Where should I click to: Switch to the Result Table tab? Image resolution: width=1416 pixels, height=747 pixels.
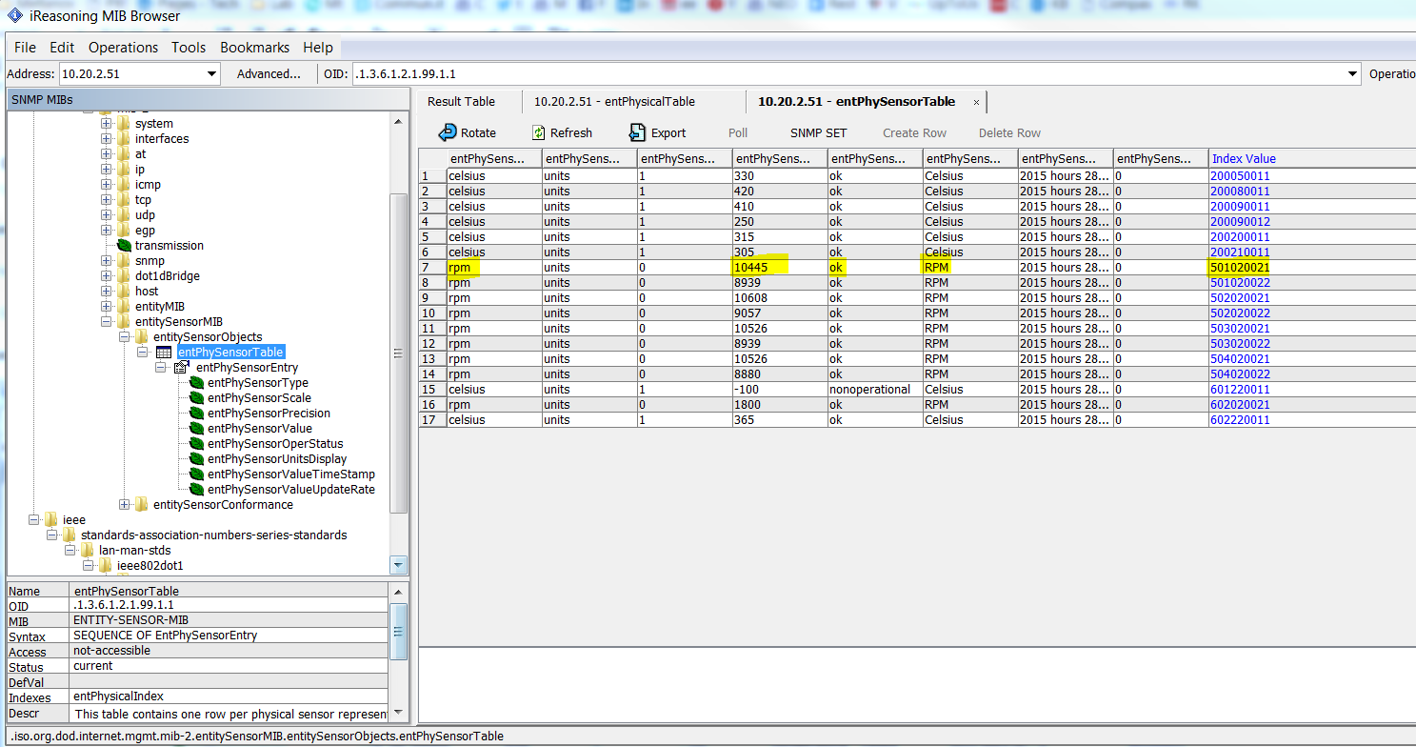click(x=461, y=101)
